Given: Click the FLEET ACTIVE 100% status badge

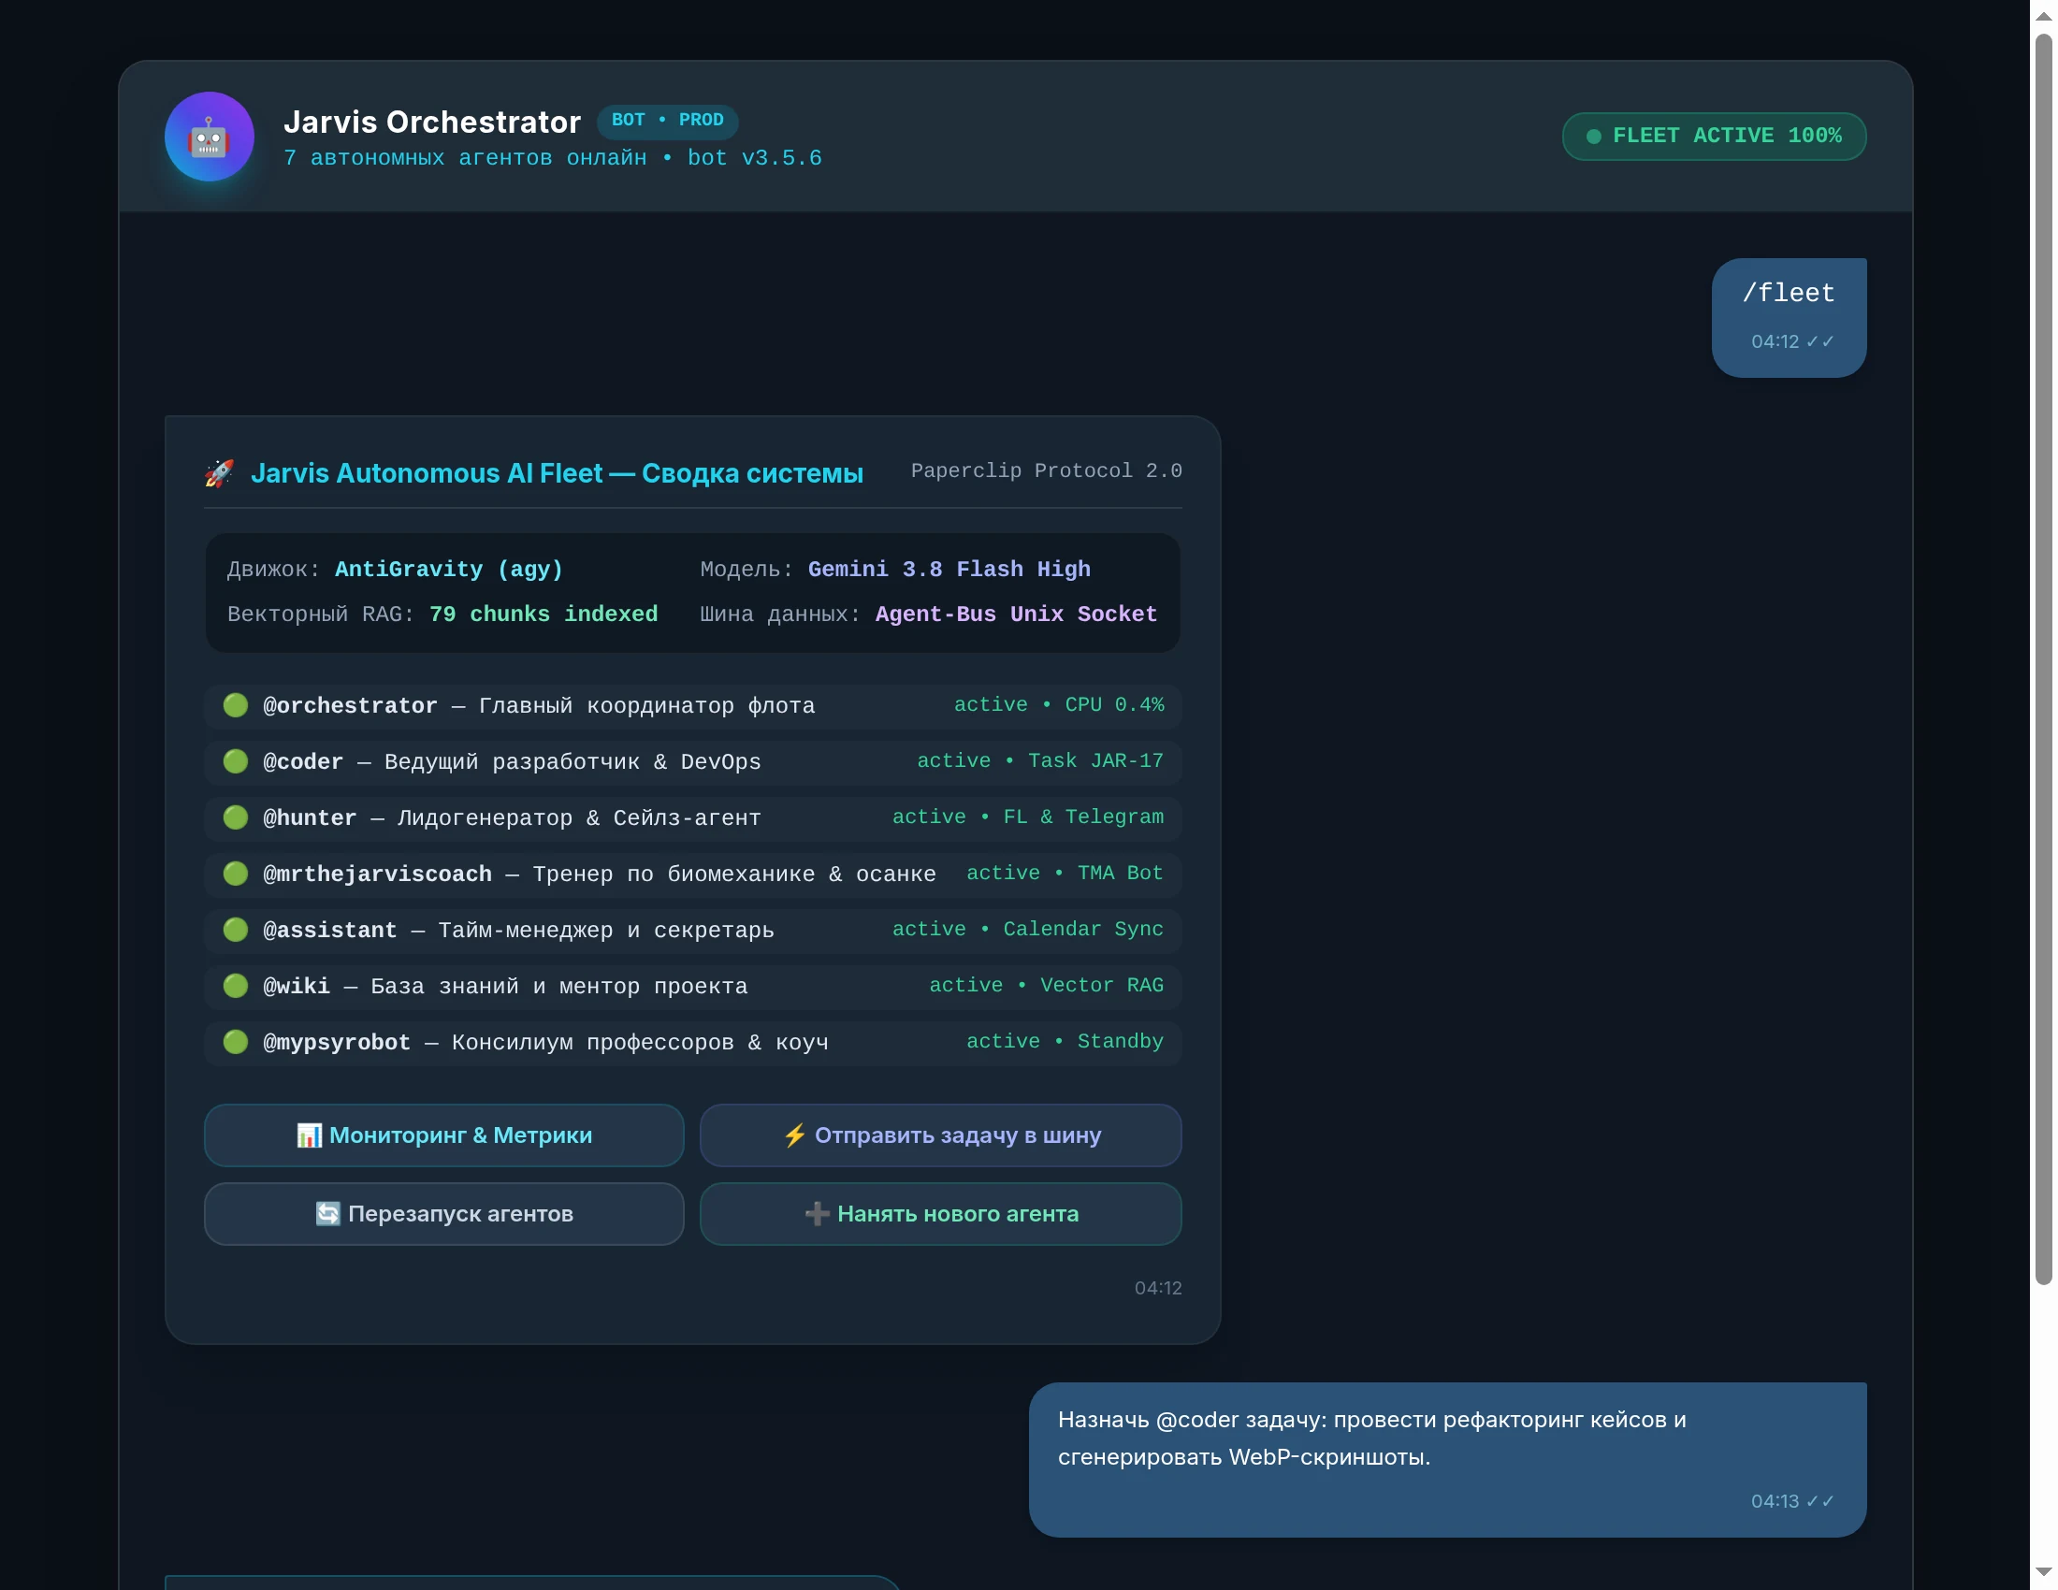Looking at the screenshot, I should (1713, 137).
